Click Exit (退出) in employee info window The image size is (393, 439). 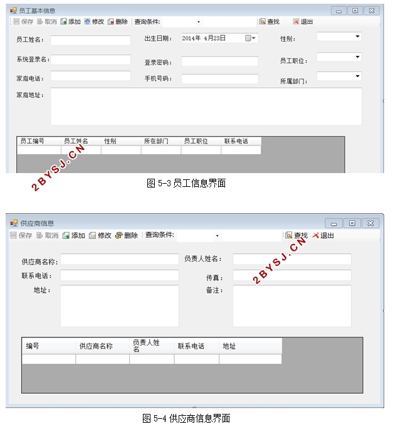[303, 21]
